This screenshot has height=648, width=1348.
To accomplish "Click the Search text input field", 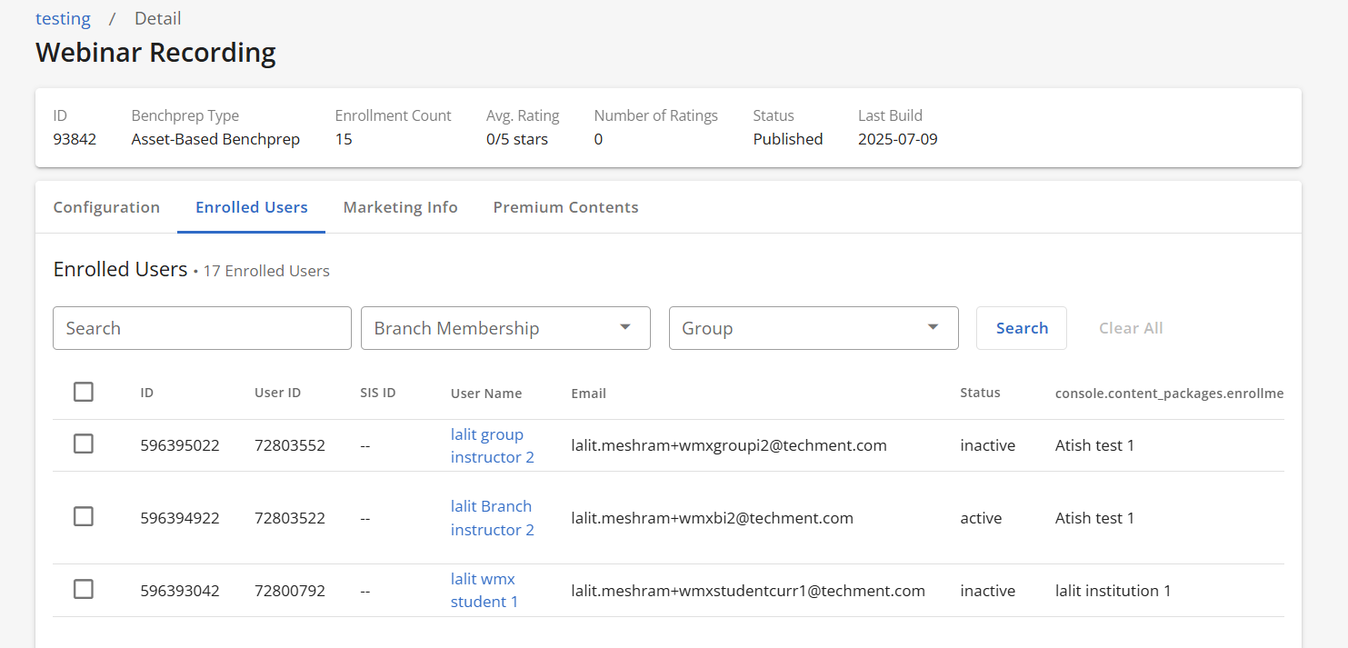I will [x=202, y=328].
